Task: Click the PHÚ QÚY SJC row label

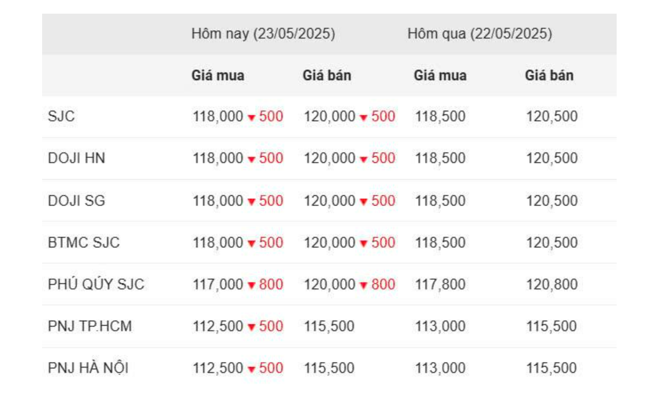Action: pyautogui.click(x=96, y=284)
